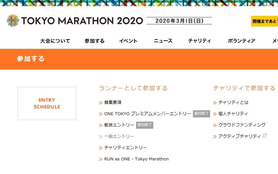Click the chevron icon before RUN as ONE
278x174 pixels.
pos(101,159)
